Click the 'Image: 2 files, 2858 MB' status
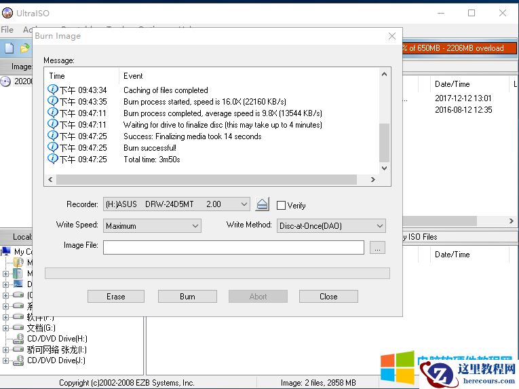The height and width of the screenshot is (389, 519). 318,383
